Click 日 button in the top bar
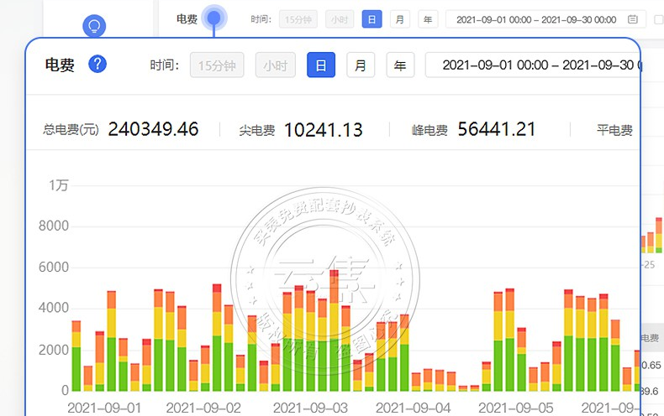This screenshot has width=664, height=416. 372,19
